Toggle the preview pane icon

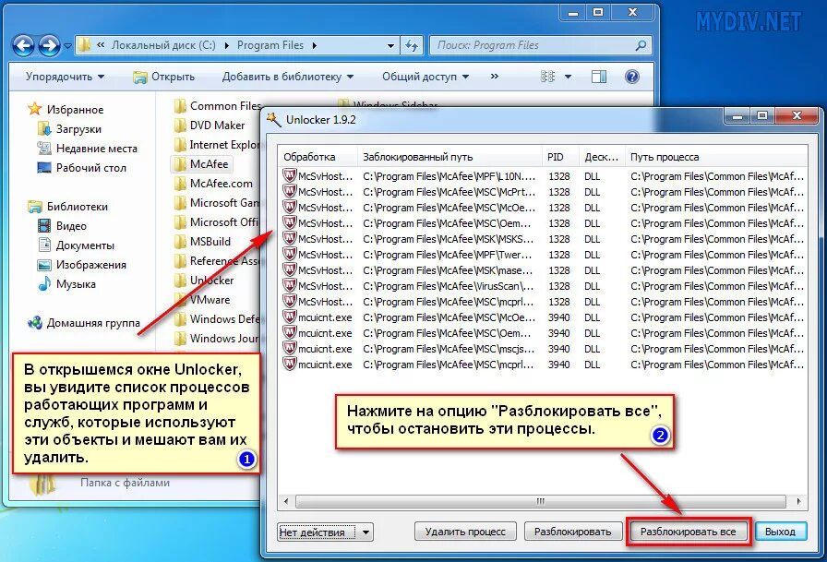point(599,77)
